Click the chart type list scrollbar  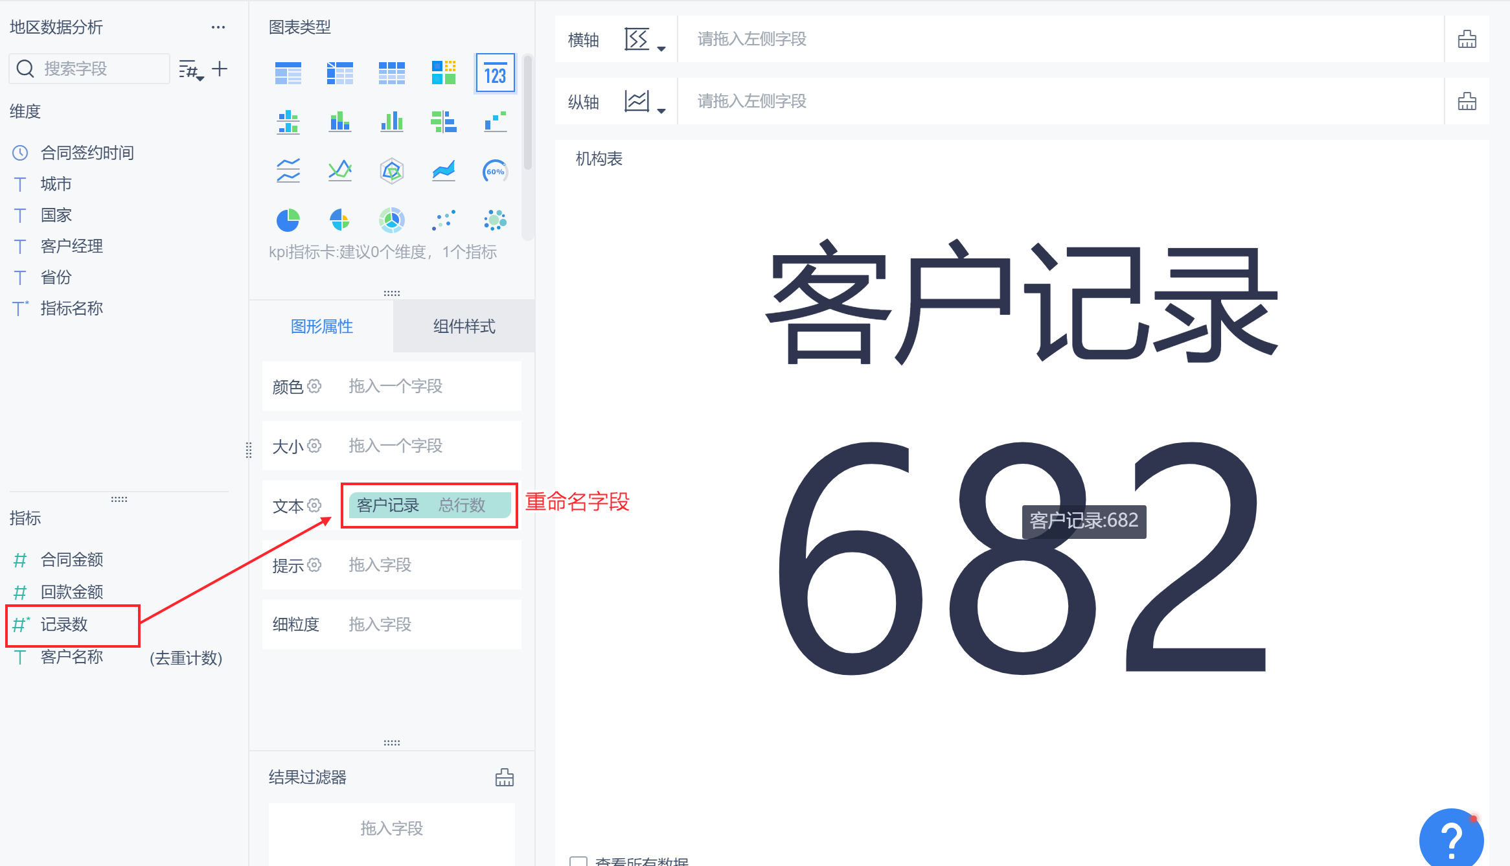point(528,113)
